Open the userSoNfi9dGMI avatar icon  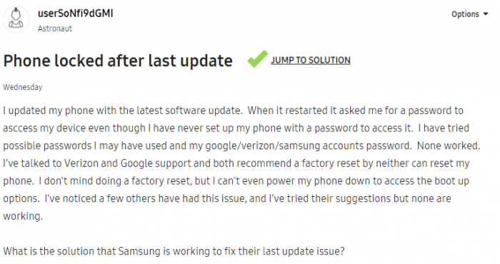click(x=16, y=19)
